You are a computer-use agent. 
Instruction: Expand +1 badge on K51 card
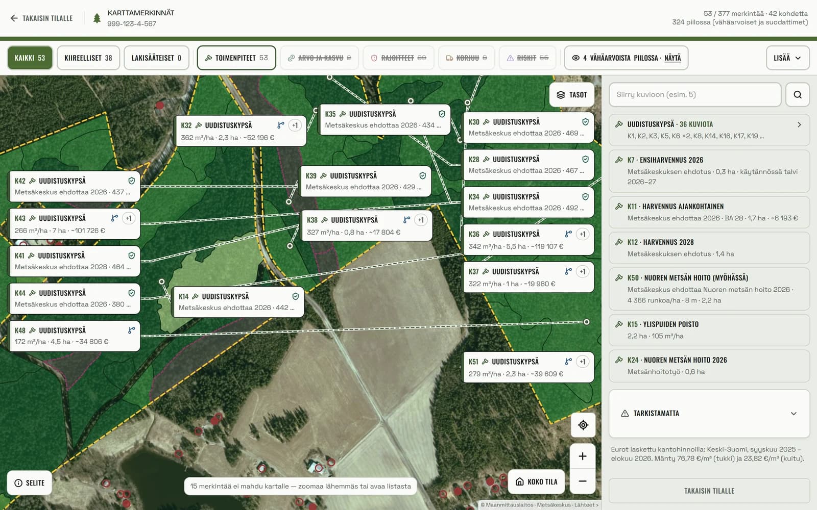(583, 362)
